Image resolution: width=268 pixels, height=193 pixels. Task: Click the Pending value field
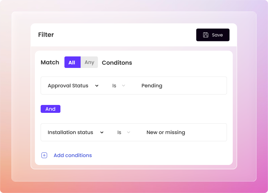(x=152, y=86)
